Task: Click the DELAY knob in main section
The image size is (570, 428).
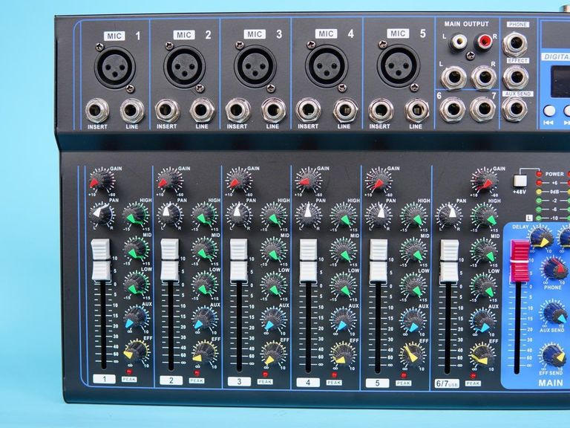Action: click(x=540, y=237)
